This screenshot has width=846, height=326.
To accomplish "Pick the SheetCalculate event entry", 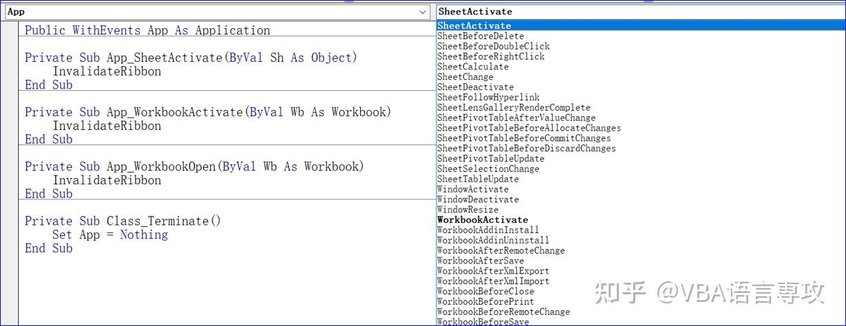I will pos(473,67).
